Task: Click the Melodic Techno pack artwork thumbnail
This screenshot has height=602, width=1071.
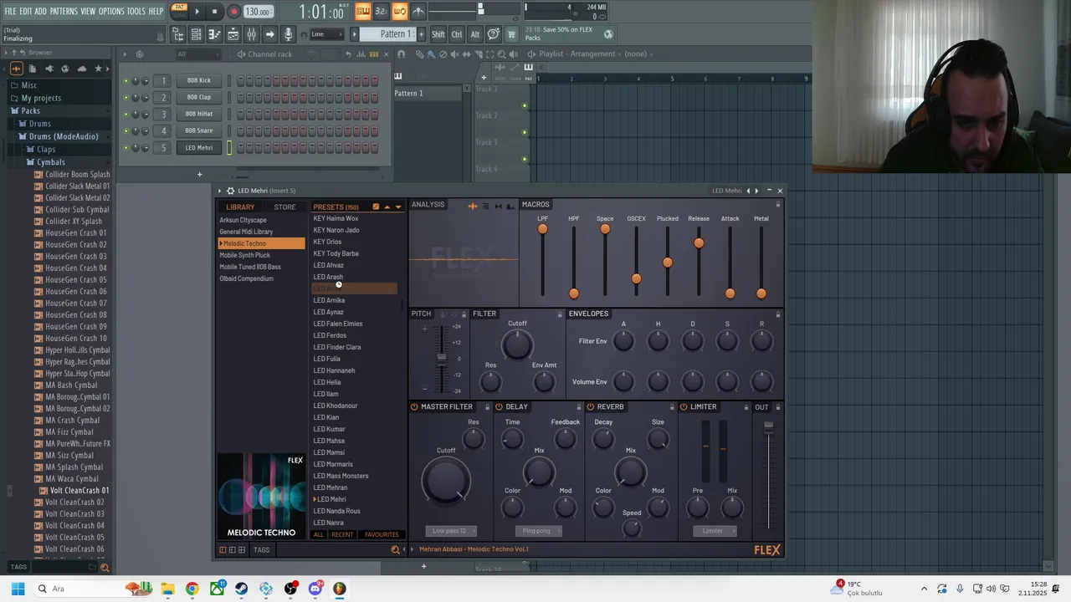Action: (x=262, y=497)
